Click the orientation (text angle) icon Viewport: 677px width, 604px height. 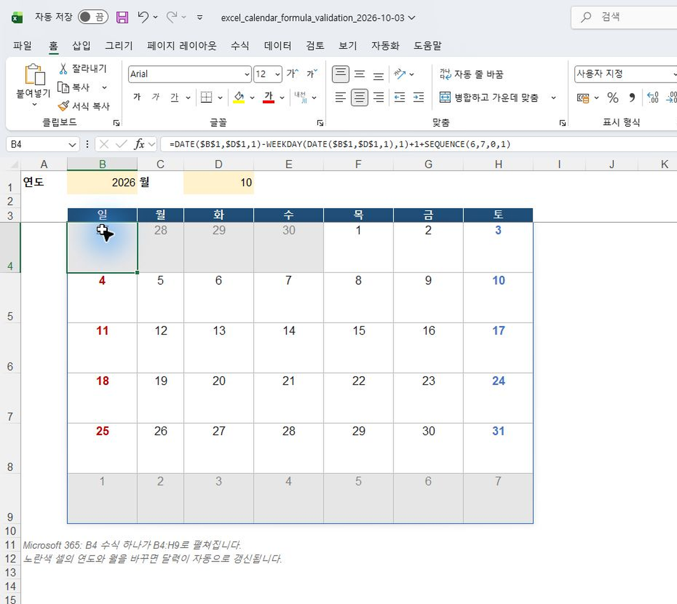tap(400, 74)
